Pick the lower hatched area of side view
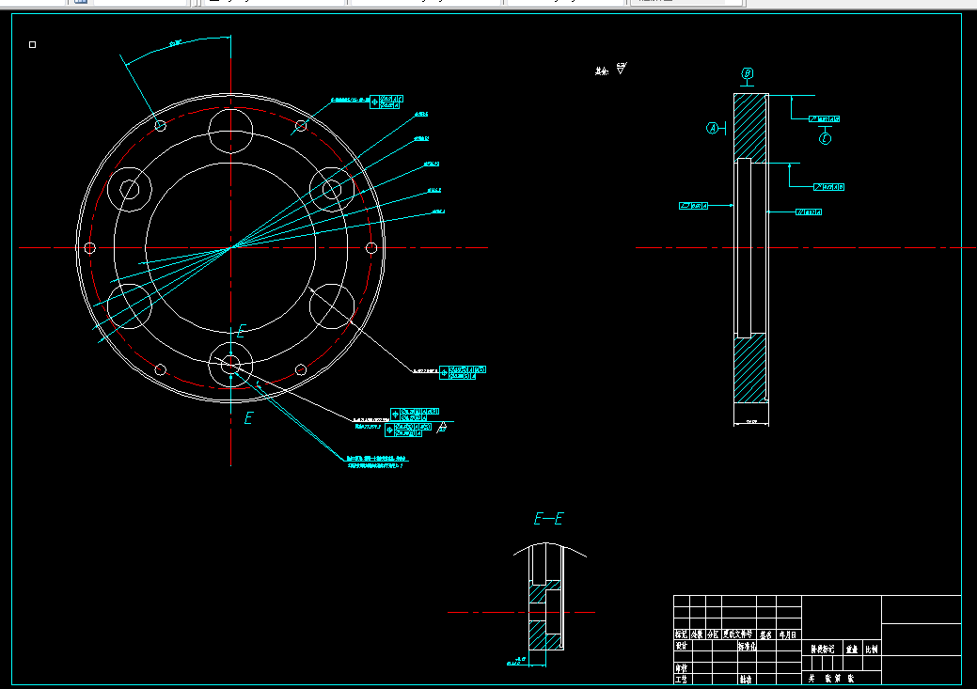Screen dimensions: 977x689 click(750, 368)
